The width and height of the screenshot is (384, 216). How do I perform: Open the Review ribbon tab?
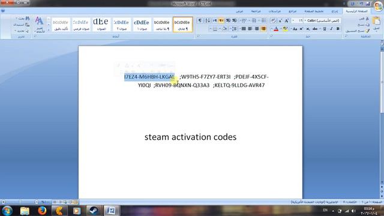(256, 11)
